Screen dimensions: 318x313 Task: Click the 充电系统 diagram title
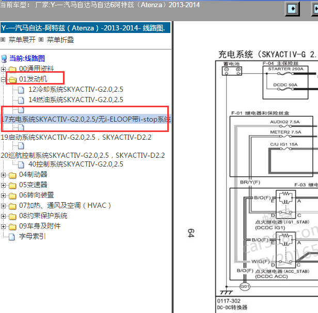point(267,54)
